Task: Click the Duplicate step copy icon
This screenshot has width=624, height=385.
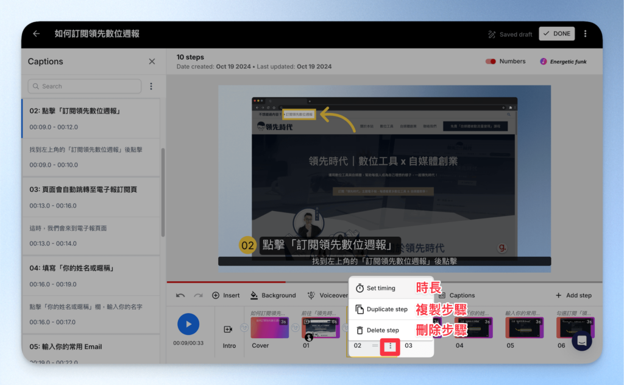Action: (x=360, y=309)
